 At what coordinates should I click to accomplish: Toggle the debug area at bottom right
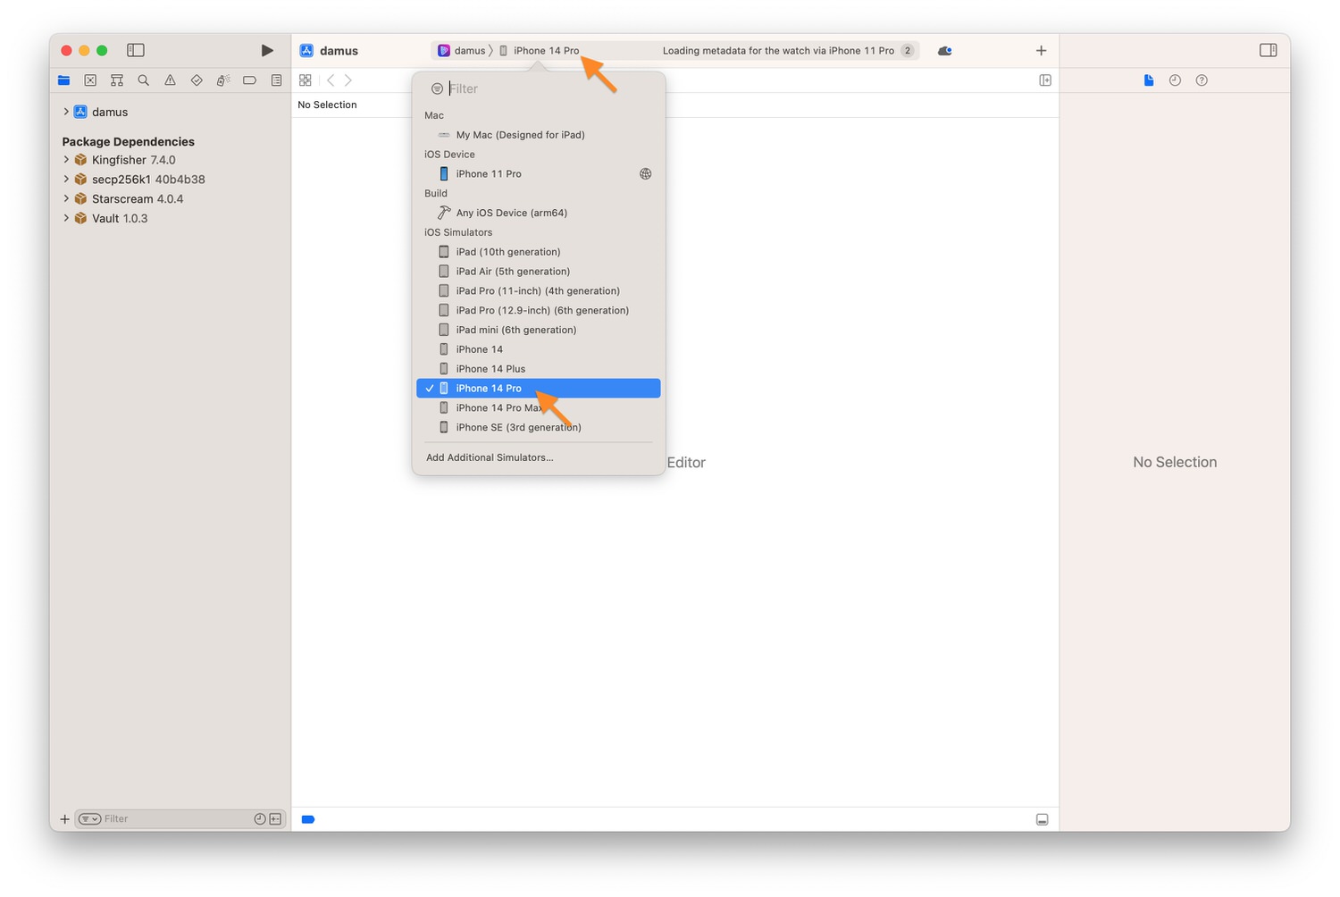tap(1042, 819)
